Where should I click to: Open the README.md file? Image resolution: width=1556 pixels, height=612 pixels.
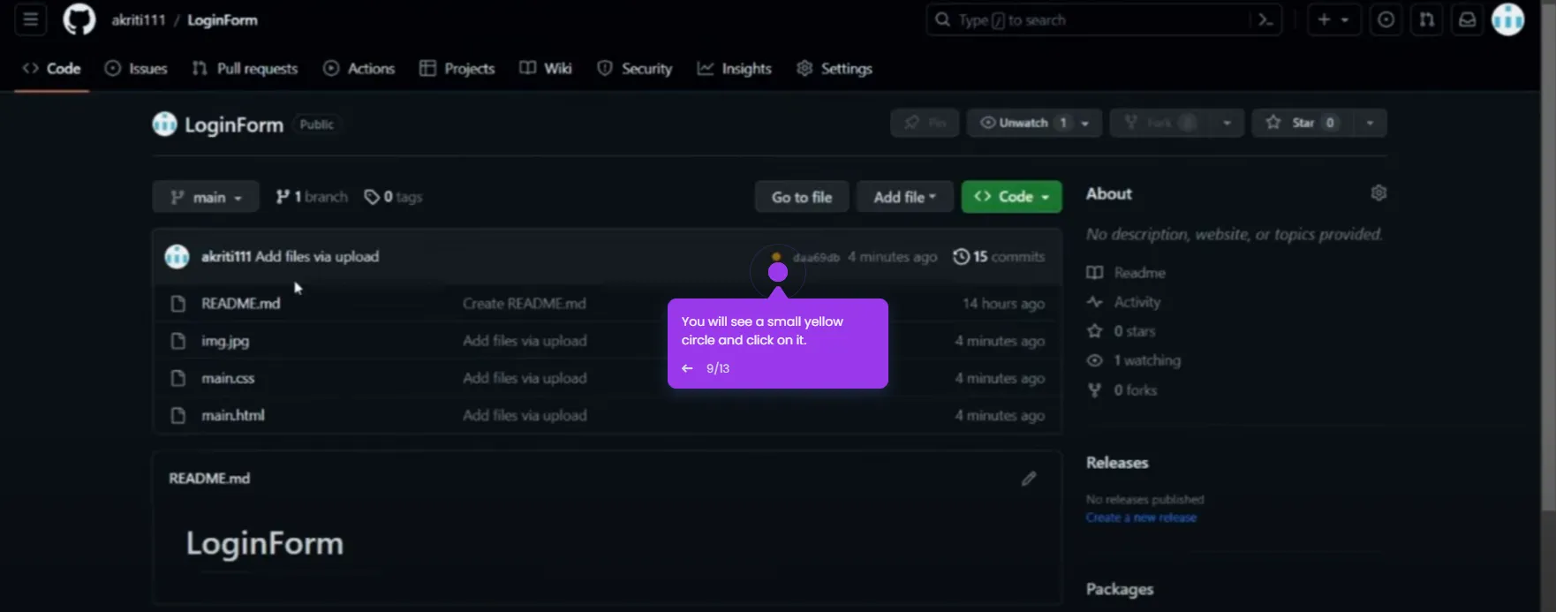tap(240, 304)
